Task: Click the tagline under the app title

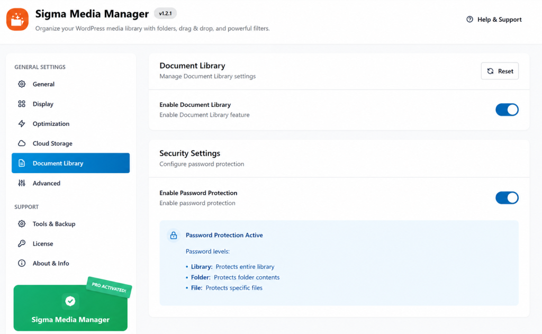Action: [x=152, y=29]
